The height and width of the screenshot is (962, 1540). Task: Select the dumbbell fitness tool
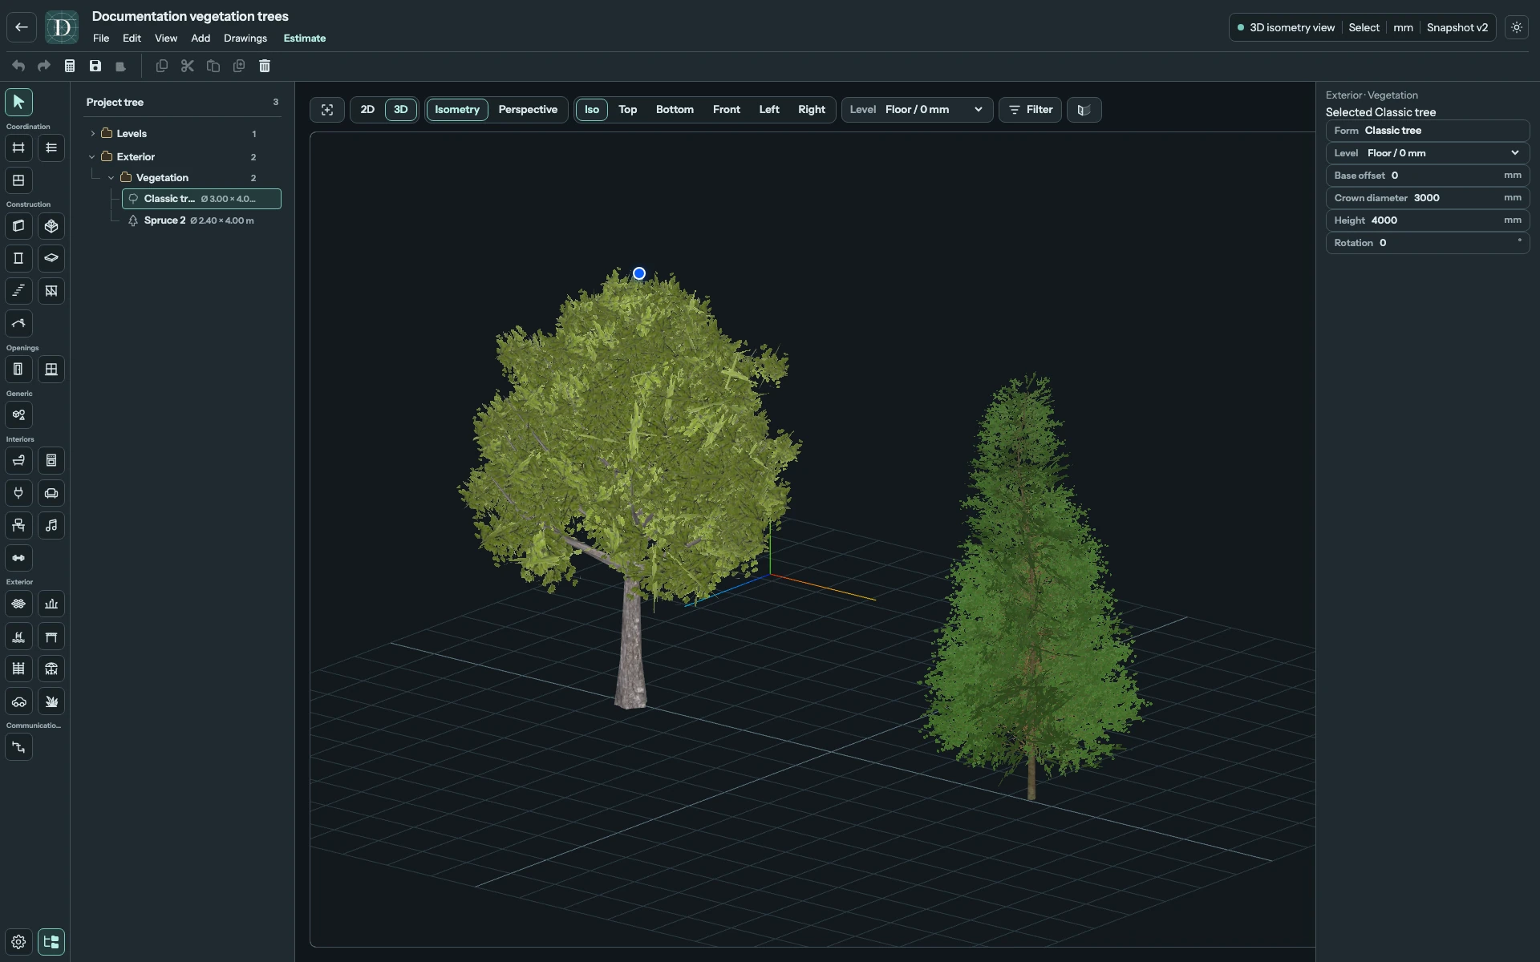tap(18, 558)
